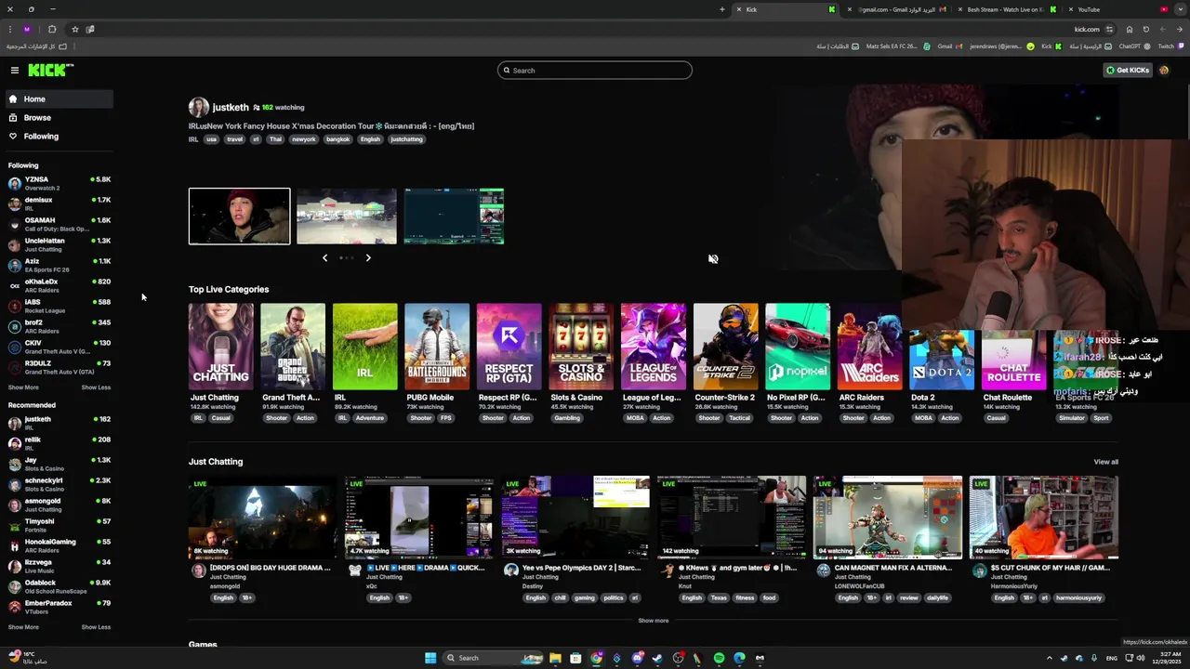
Task: Unmute the featured stream volume icon
Action: click(x=713, y=259)
